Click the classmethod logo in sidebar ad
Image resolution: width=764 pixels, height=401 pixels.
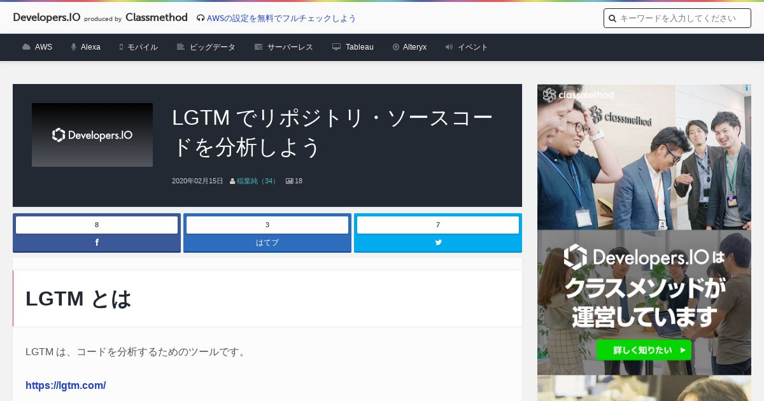[578, 95]
